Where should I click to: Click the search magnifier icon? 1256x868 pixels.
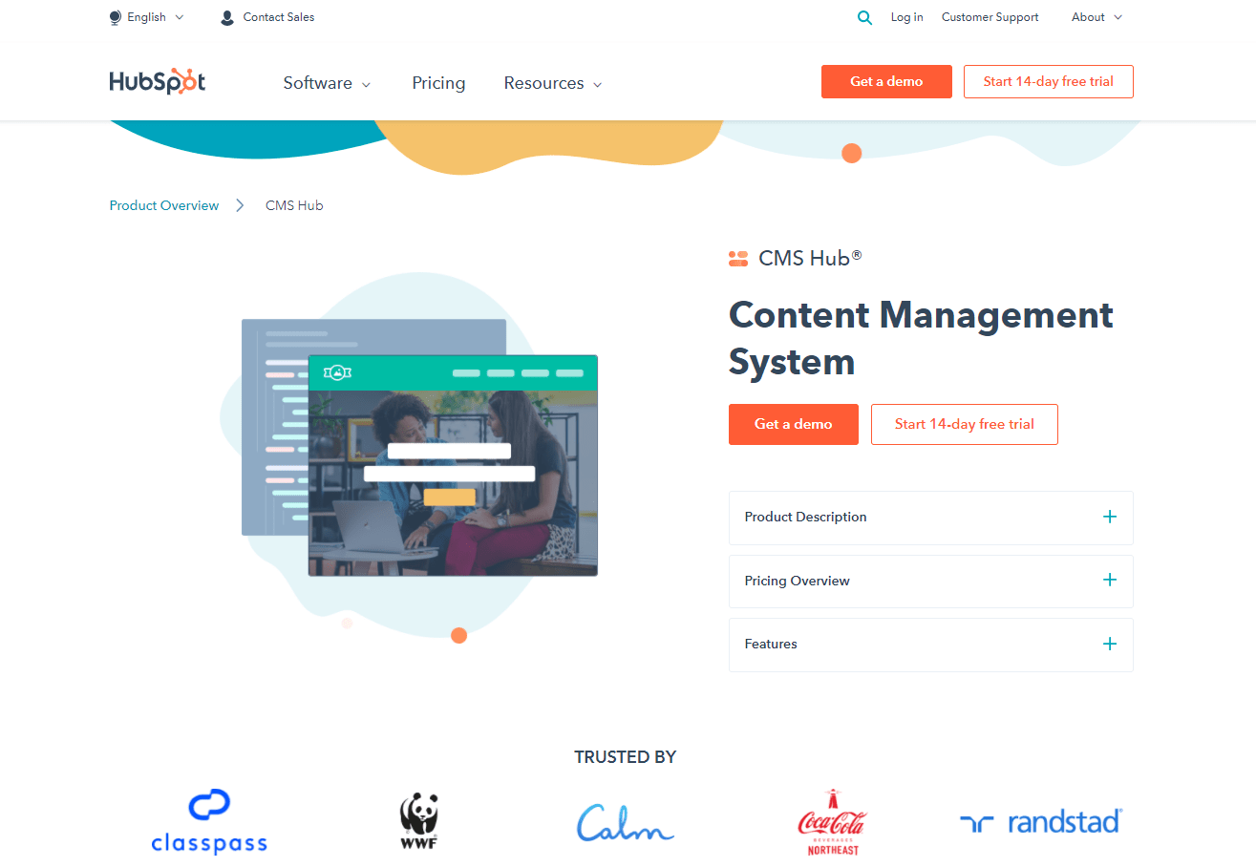tap(864, 17)
